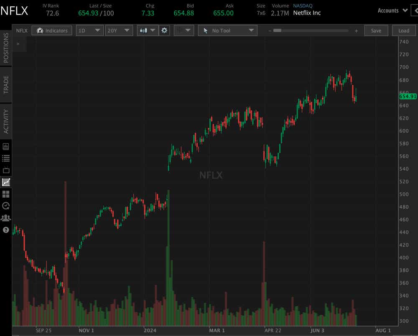
Task: Click the Save chart button
Action: (376, 30)
